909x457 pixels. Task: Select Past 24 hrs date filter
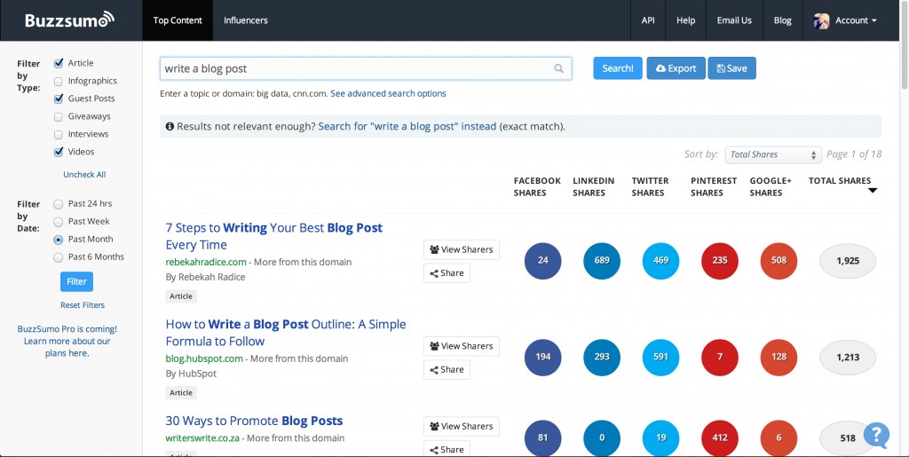(58, 204)
